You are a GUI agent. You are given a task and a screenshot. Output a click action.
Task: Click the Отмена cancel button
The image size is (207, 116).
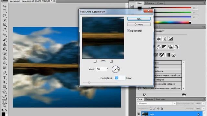139,24
